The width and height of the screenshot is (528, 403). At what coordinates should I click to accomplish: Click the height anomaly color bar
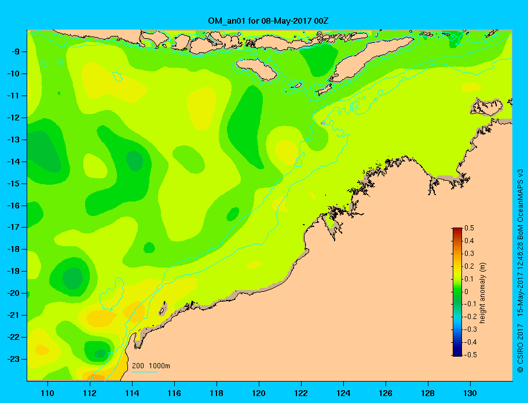(457, 292)
